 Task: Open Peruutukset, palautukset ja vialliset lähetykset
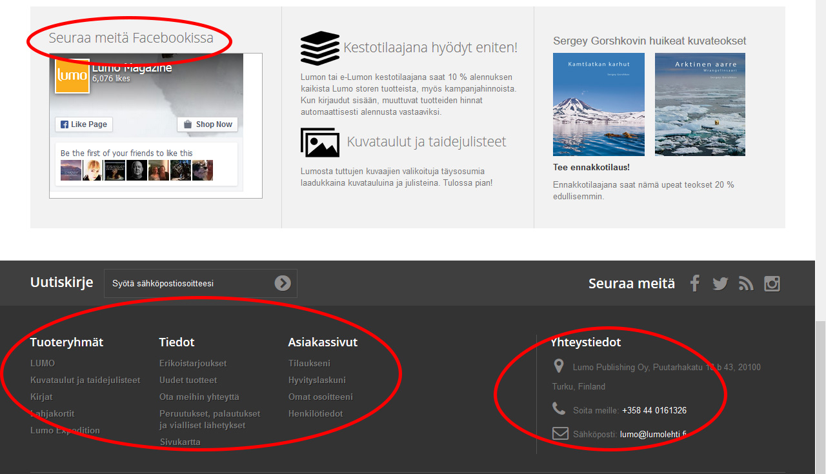[x=210, y=419]
